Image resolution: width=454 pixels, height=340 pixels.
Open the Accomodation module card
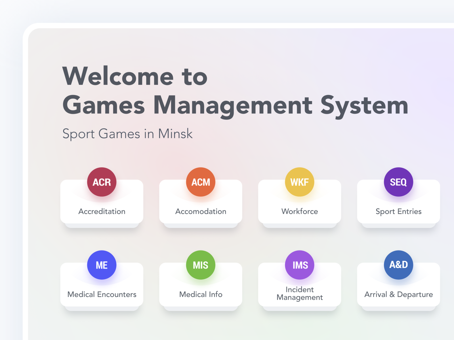tap(200, 211)
